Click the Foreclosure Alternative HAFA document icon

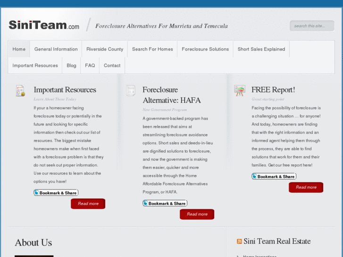(x=131, y=91)
